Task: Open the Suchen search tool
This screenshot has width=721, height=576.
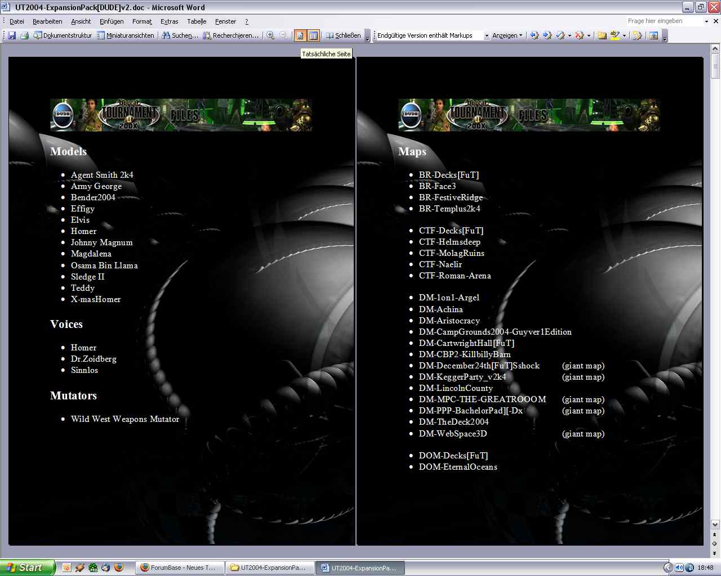Action: (180, 35)
